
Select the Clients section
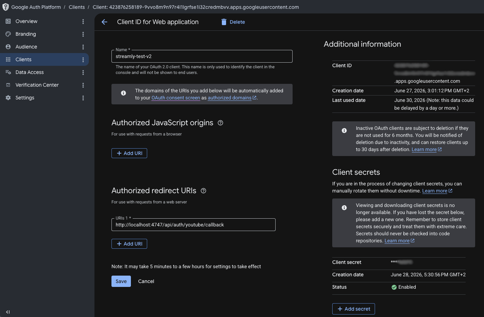point(23,59)
